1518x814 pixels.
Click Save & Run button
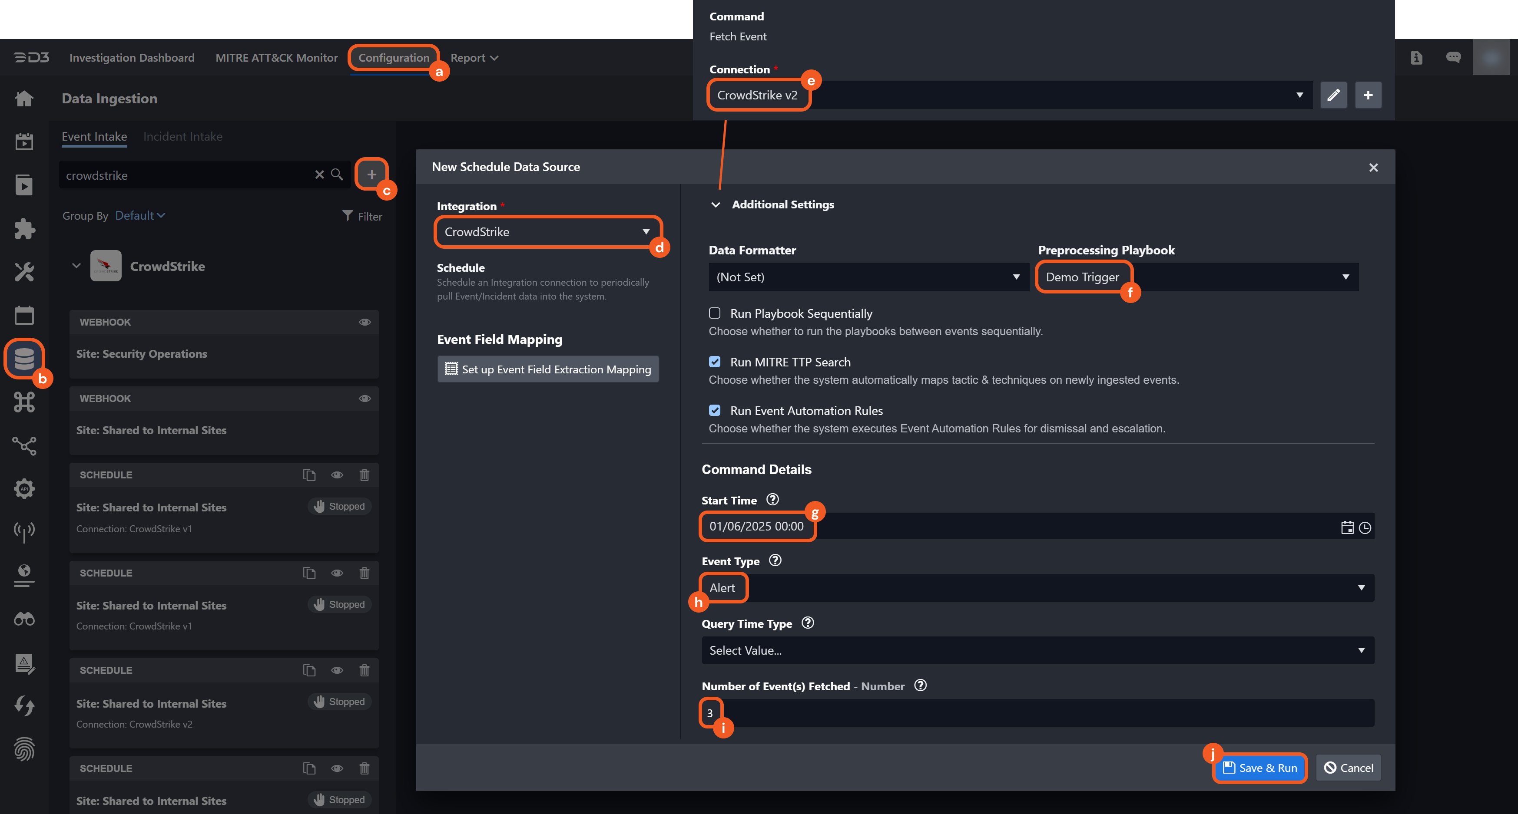pos(1260,768)
